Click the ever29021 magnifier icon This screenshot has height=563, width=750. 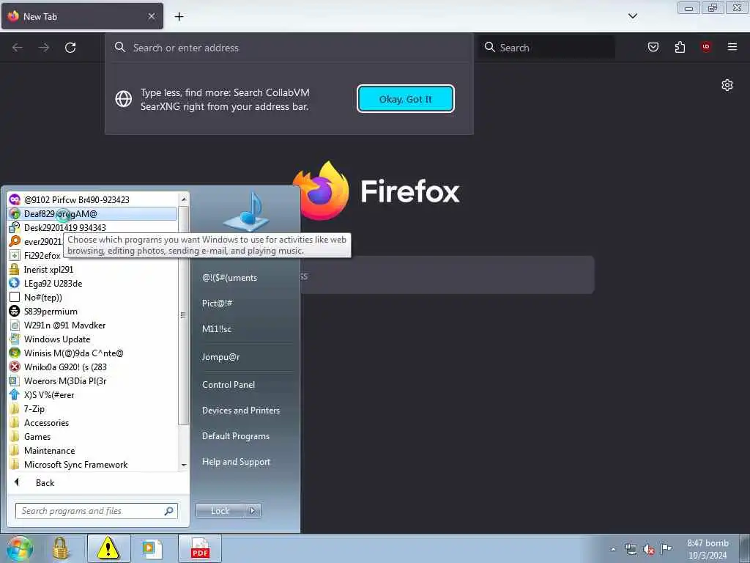[x=15, y=241]
